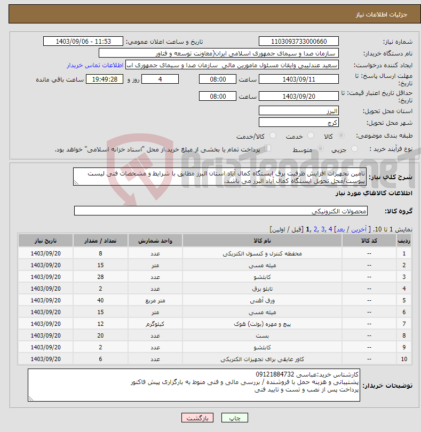Select row ورق آهنی

pos(215,300)
